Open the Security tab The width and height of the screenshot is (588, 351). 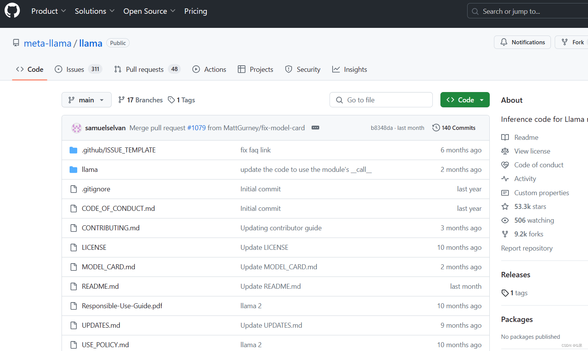pos(303,69)
